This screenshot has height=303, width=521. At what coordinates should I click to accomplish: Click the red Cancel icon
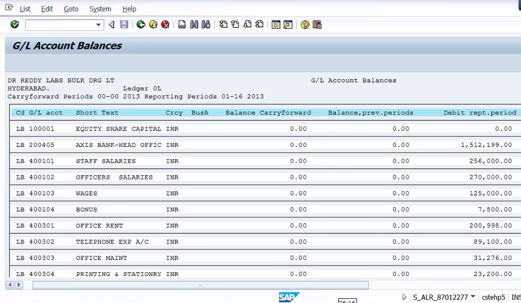165,25
